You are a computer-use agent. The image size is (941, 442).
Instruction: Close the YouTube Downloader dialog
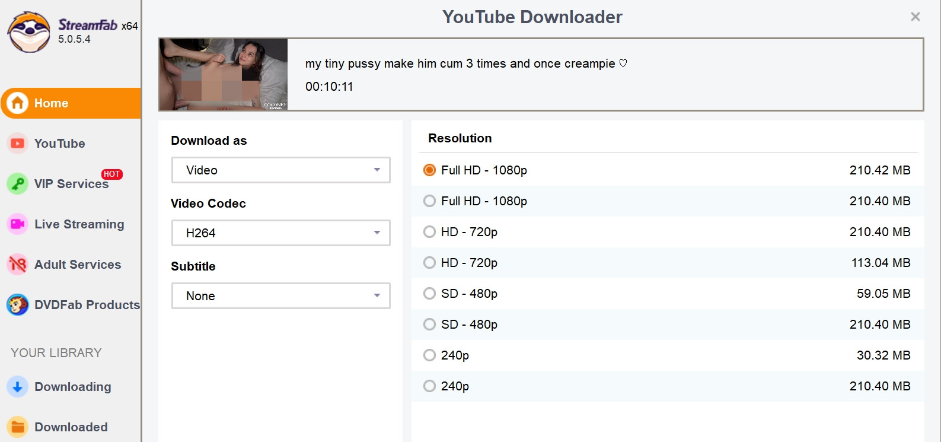pos(916,17)
